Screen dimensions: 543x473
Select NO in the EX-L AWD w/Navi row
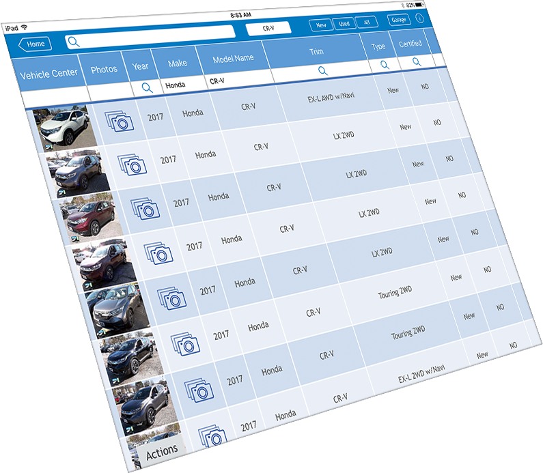(425, 87)
